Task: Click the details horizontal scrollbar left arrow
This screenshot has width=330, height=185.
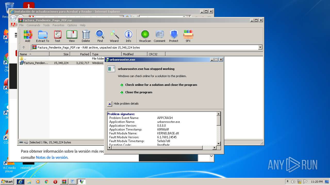Action: coord(110,147)
